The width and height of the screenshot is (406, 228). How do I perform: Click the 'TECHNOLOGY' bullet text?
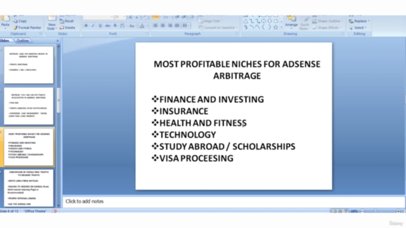tap(188, 135)
